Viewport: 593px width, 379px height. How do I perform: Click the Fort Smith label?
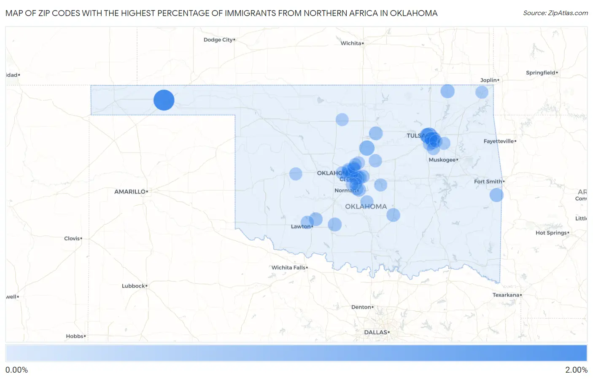pos(488,181)
